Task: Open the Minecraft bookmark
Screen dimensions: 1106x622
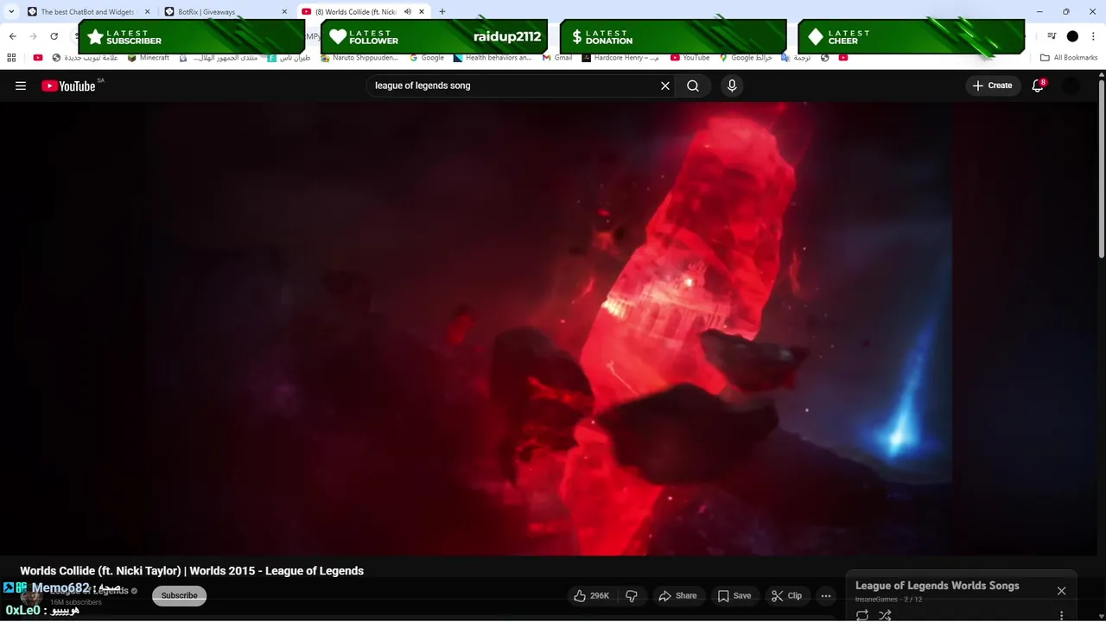Action: pos(148,58)
